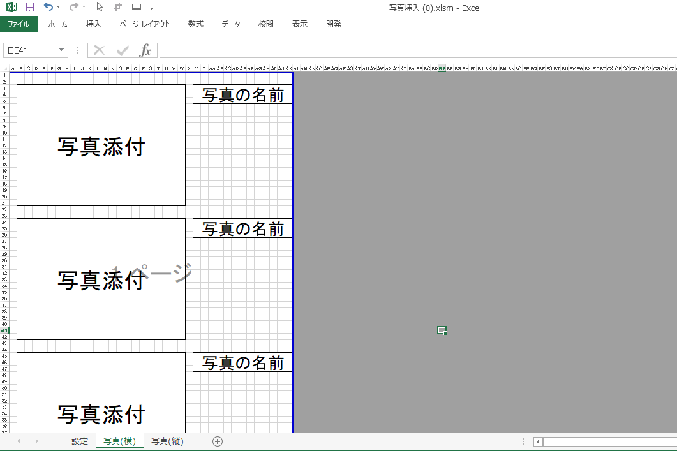Screen dimensions: 677x451
Task: Open the ページ レイアウト ribbon tab
Action: [x=145, y=24]
